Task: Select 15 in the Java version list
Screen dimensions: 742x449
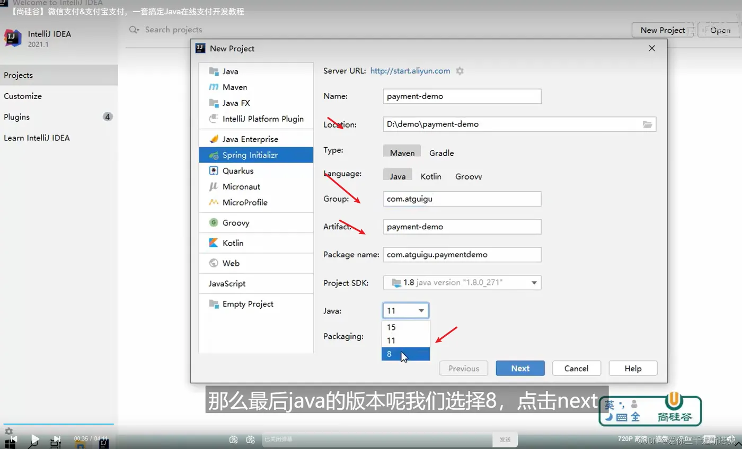Action: click(x=406, y=327)
